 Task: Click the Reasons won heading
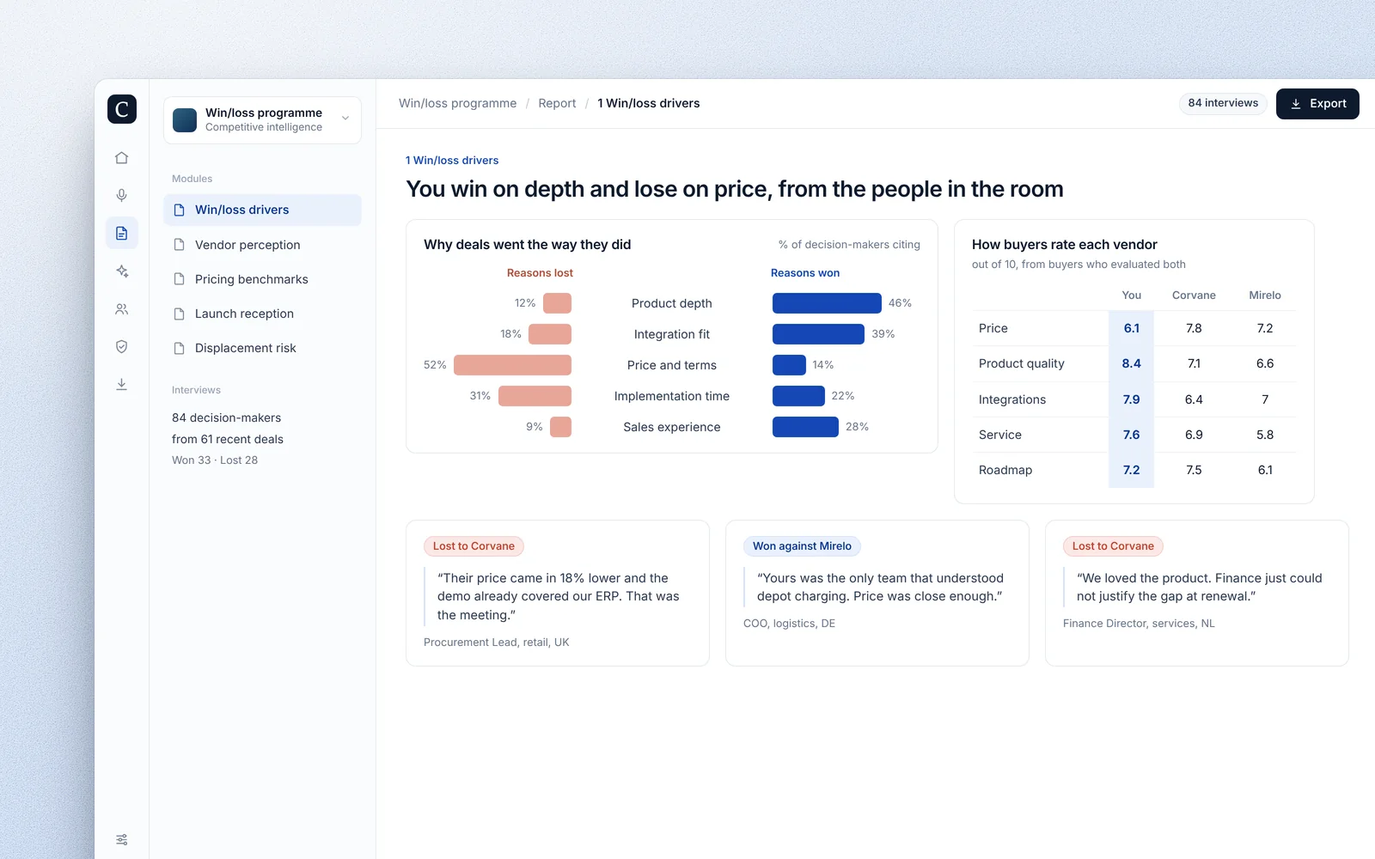pos(805,273)
